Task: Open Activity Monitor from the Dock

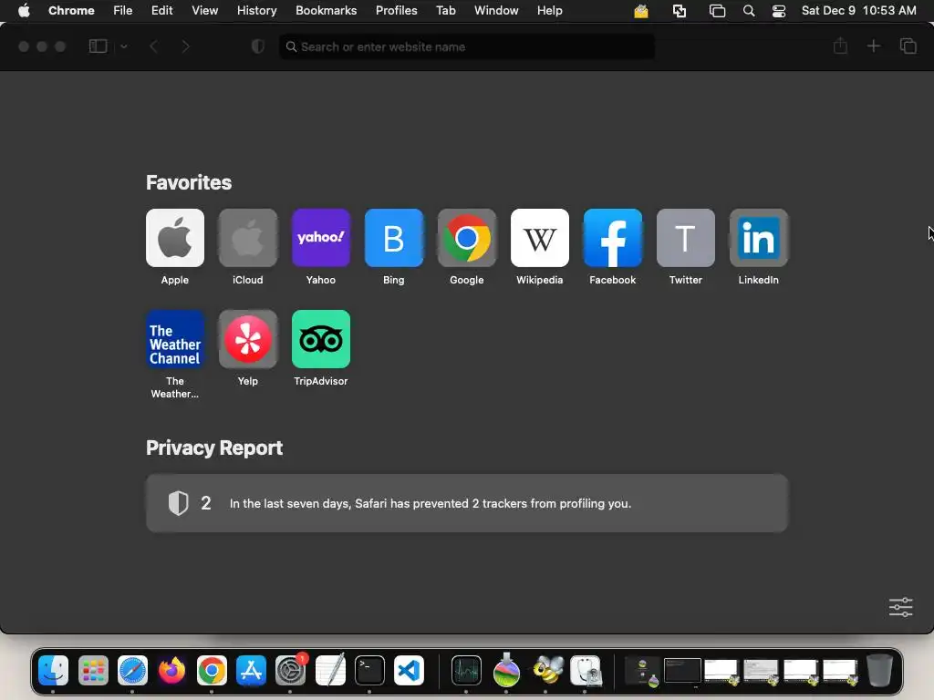Action: [x=466, y=670]
